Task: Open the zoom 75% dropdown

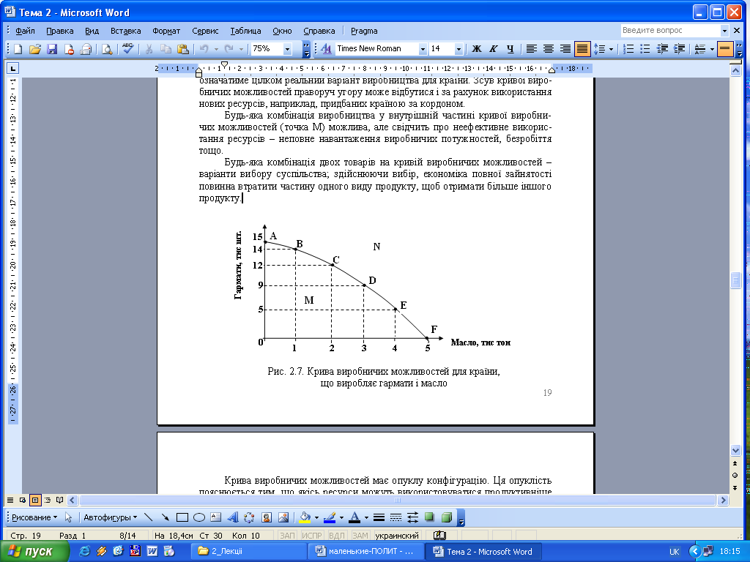Action: coord(287,49)
